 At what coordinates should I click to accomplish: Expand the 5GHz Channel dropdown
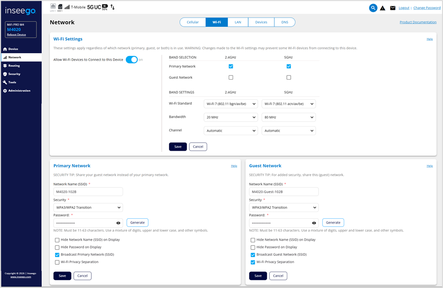pyautogui.click(x=289, y=131)
